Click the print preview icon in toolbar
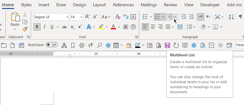Viewport: 244px width, 105px height. pos(159,45)
